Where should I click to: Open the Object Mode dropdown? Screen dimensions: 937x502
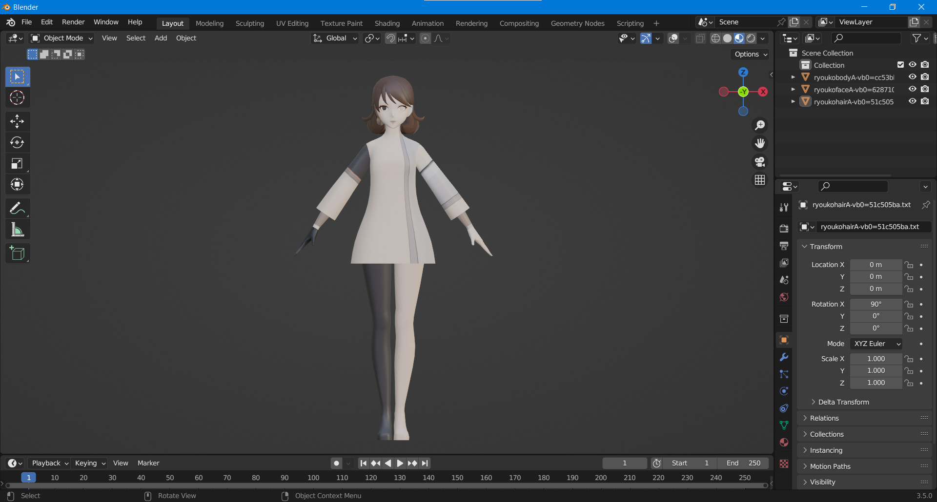click(61, 39)
